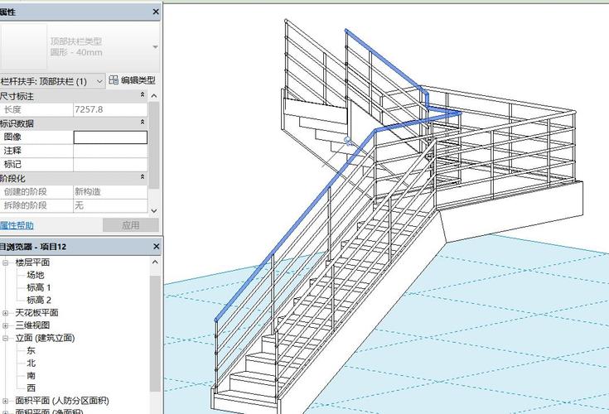Screen dimensions: 609x414
Task: Open the 北 elevation view
Action: tap(31, 363)
